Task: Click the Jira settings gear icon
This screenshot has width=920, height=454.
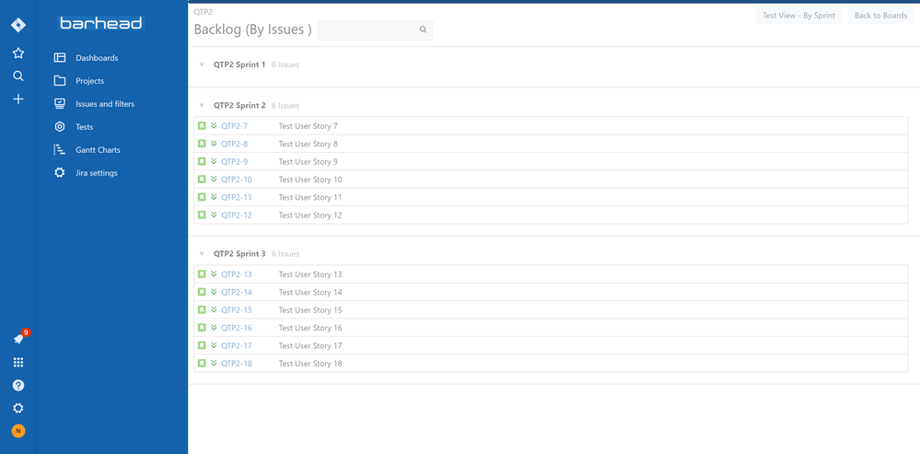Action: 59,173
